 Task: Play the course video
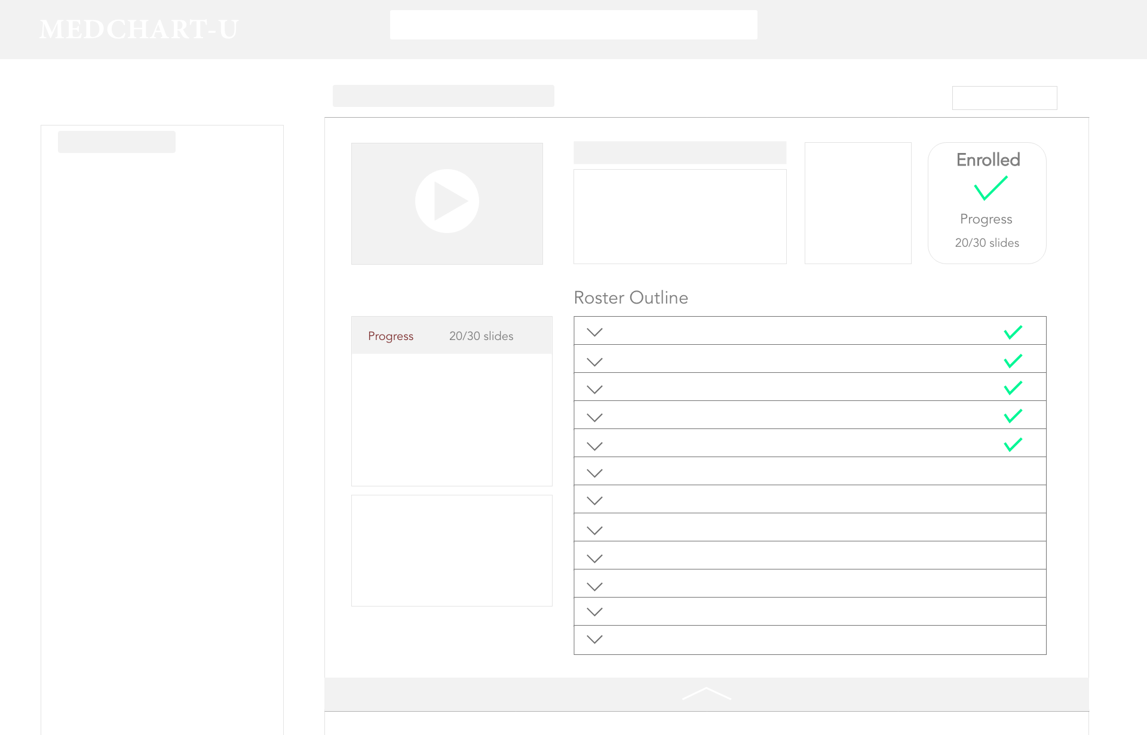[x=447, y=201]
